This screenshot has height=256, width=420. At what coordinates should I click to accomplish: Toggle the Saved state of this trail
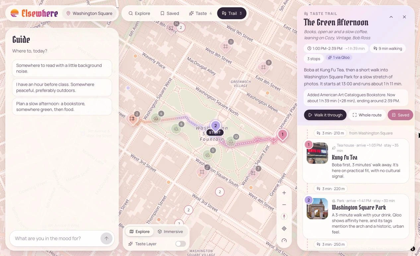coord(400,115)
